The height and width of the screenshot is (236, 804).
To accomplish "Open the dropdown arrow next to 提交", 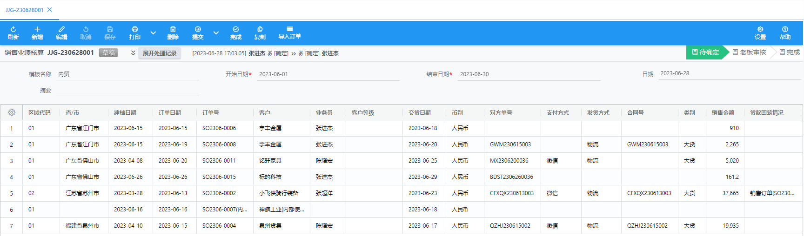I will (x=216, y=33).
